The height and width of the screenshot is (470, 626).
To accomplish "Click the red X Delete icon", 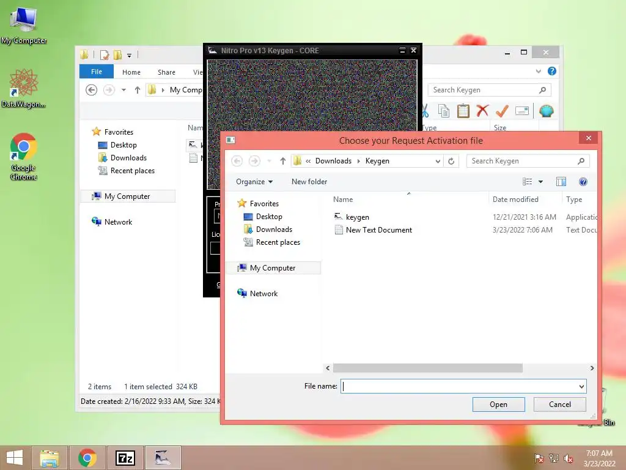I will 482,111.
